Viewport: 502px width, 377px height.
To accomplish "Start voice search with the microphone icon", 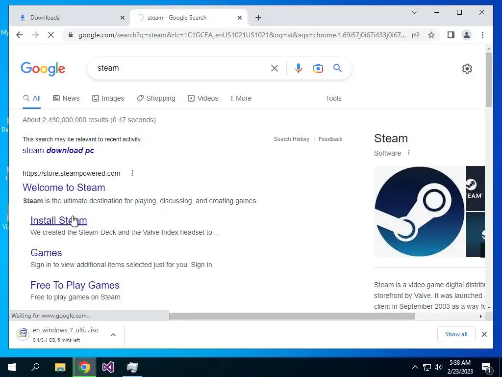I will point(299,68).
